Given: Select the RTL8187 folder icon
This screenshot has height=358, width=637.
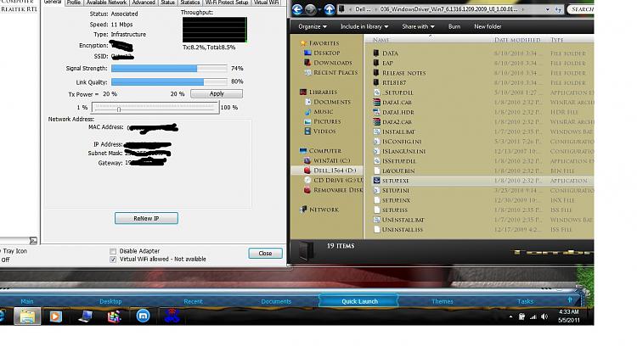Looking at the screenshot, I should 376,82.
